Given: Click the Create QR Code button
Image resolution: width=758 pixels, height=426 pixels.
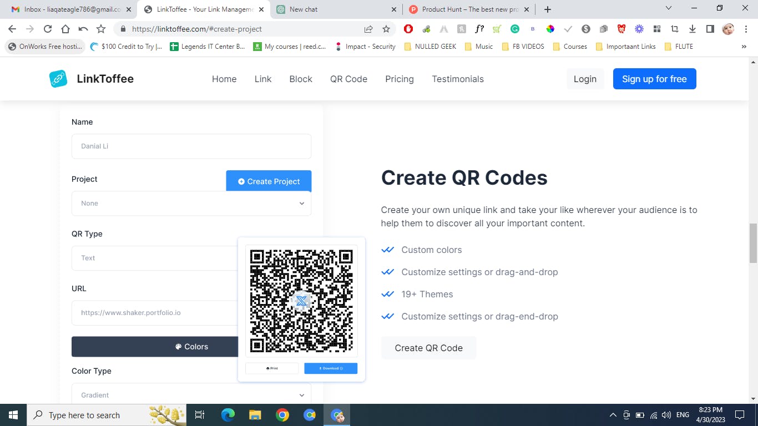Looking at the screenshot, I should 428,348.
